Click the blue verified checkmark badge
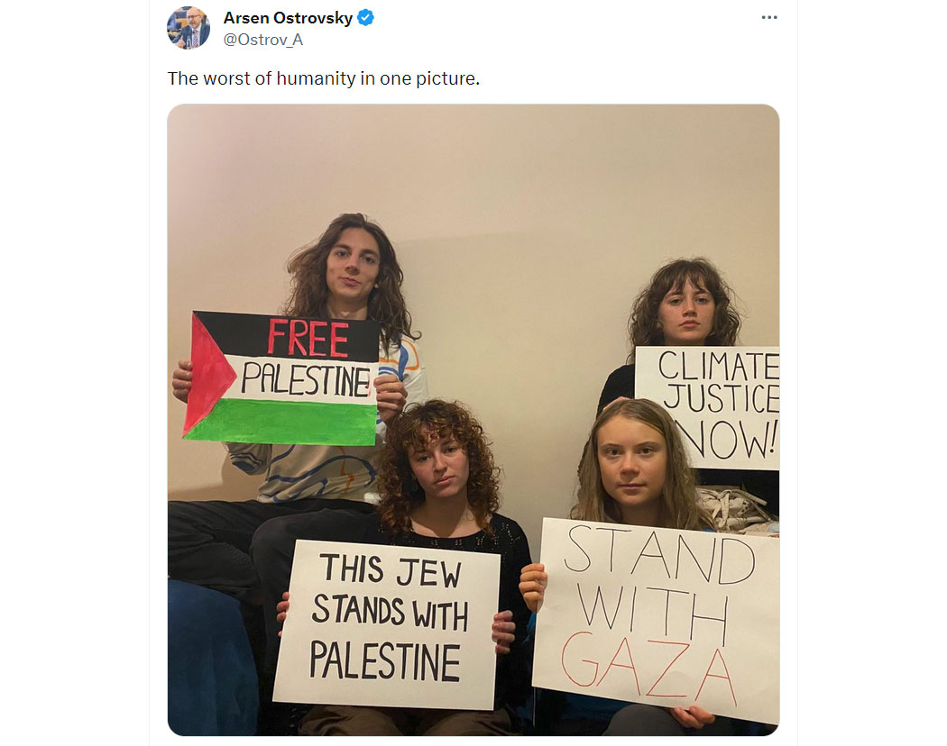This screenshot has height=746, width=947. [x=365, y=18]
